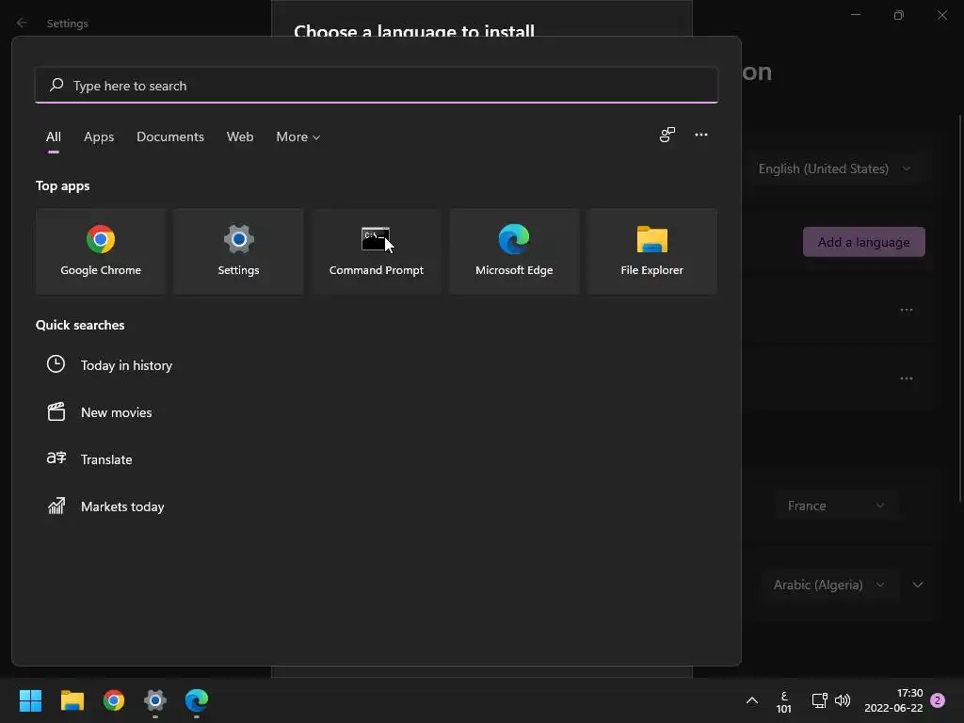The height and width of the screenshot is (723, 964).
Task: Show hidden tray icons chevron
Action: click(752, 700)
